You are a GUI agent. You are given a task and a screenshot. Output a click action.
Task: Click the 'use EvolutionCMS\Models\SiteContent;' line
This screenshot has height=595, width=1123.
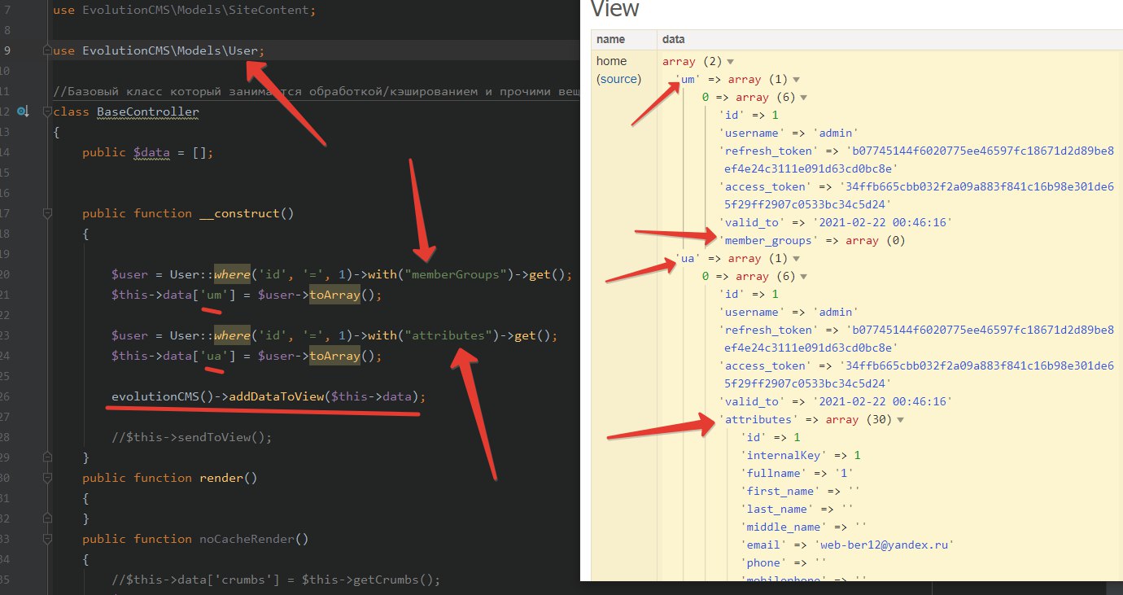(184, 10)
